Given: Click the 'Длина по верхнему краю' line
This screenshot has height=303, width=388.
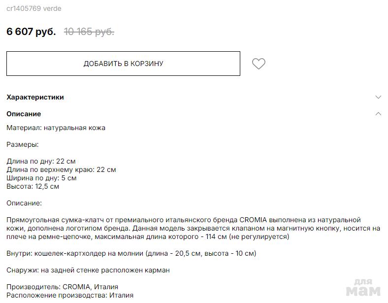Looking at the screenshot, I should click(x=61, y=169).
